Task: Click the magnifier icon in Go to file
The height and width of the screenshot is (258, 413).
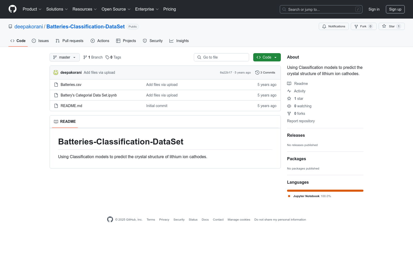Action: [x=199, y=57]
